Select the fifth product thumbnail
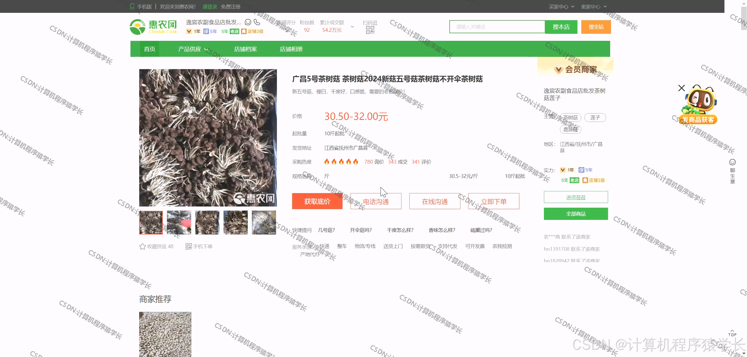The height and width of the screenshot is (357, 747). pos(264,223)
